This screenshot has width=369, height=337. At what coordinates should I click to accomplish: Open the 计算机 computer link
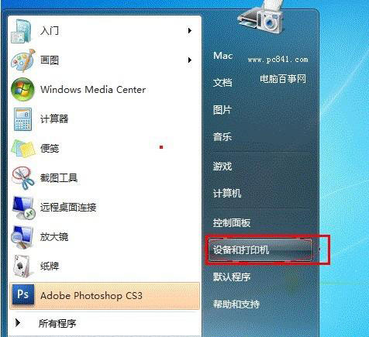[227, 193]
